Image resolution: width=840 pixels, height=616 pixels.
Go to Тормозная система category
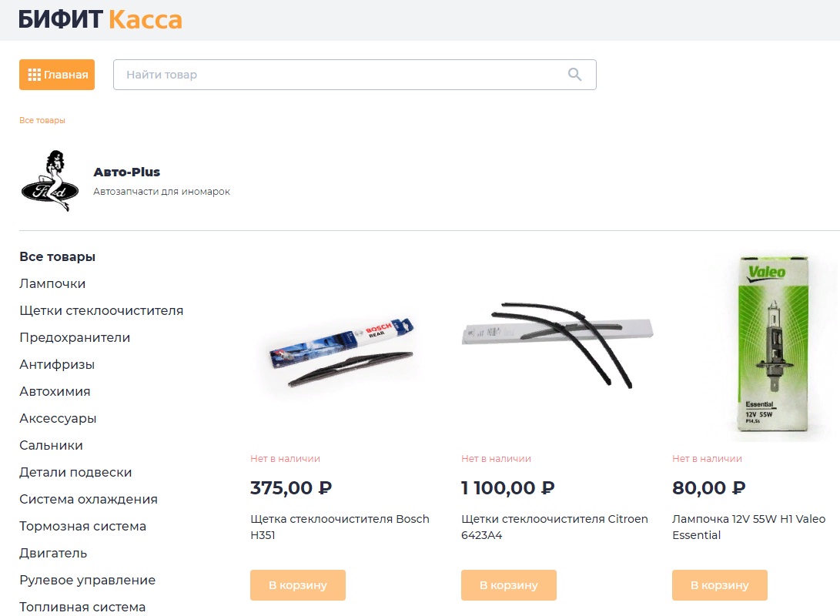(x=82, y=526)
